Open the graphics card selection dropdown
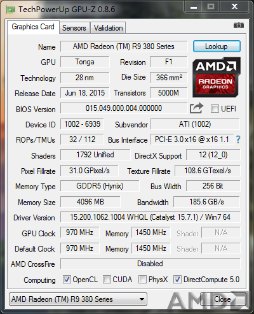The width and height of the screenshot is (254, 314). (x=78, y=299)
